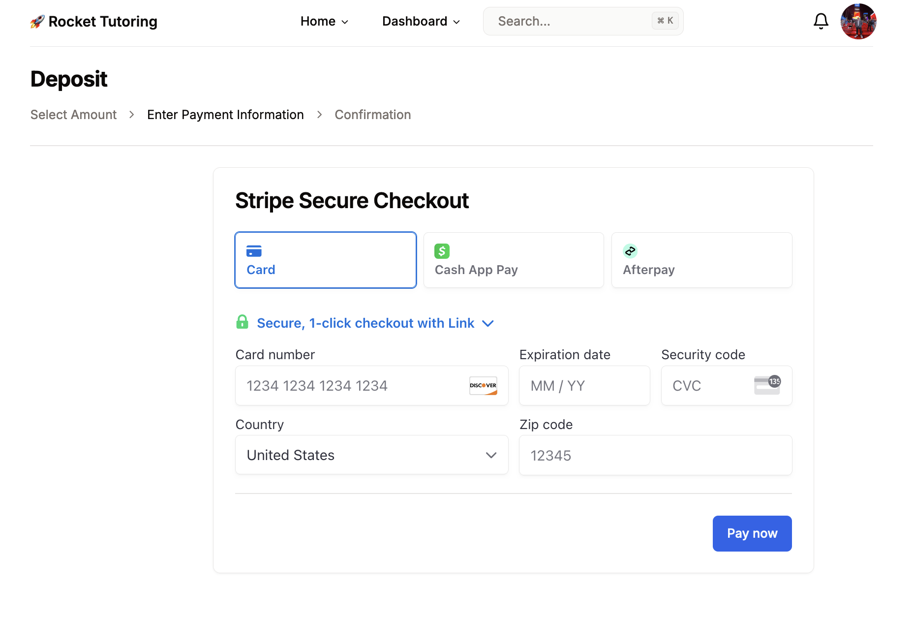The height and width of the screenshot is (617, 913).
Task: Open the Country selector
Action: pyautogui.click(x=371, y=455)
